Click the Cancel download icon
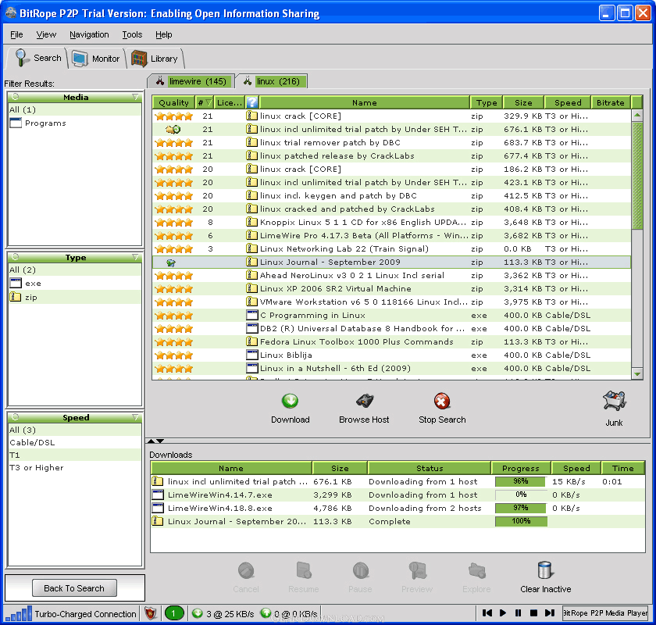The width and height of the screenshot is (656, 625). coord(245,570)
